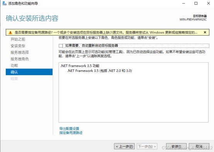Select .NET Framework 3.5 (包括 .NET 2.0 和 3.0) entry
The width and height of the screenshot is (214, 152).
coord(100,71)
